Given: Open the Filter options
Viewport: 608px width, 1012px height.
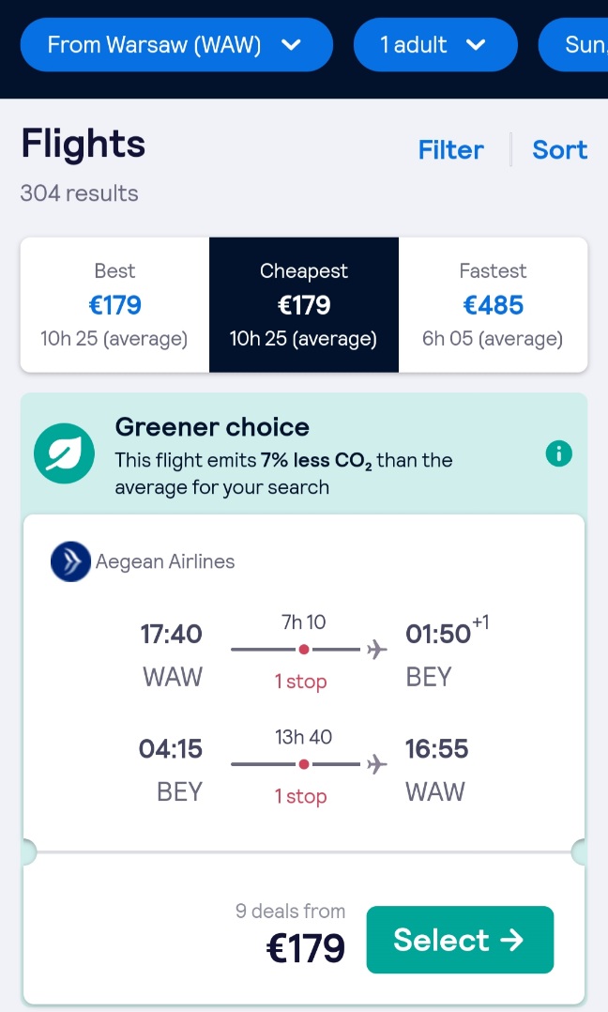Looking at the screenshot, I should [x=450, y=150].
